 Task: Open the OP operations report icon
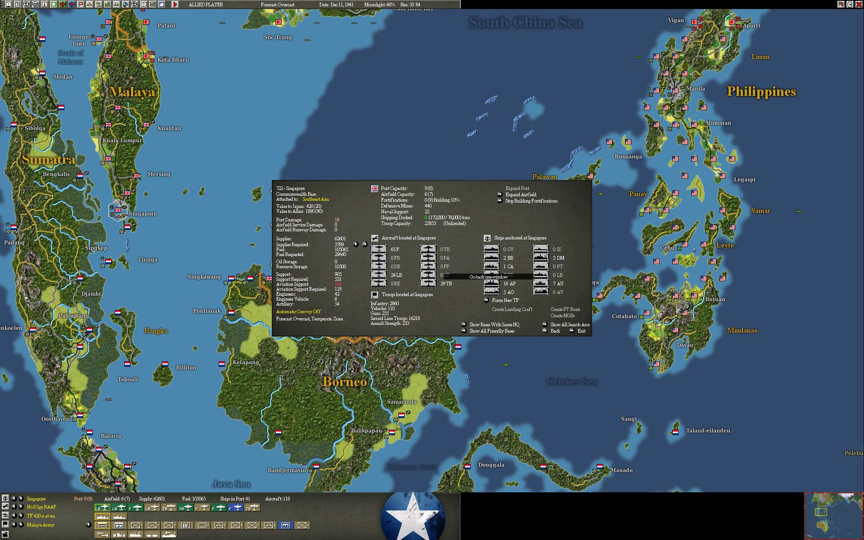point(144,4)
